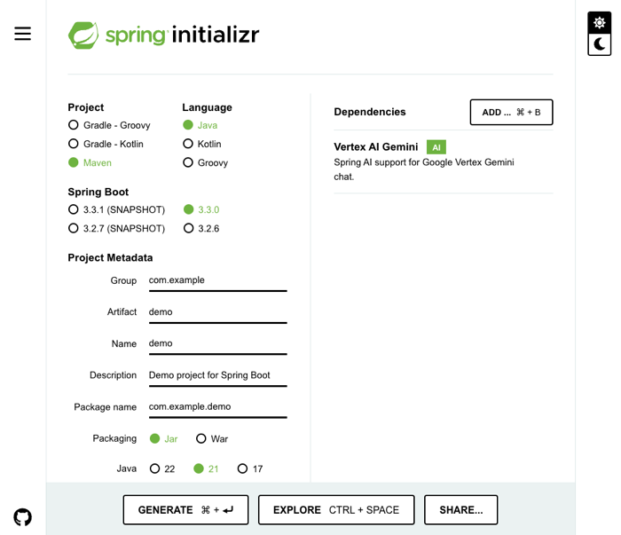The image size is (621, 535).
Task: Click the Group input field
Action: tap(217, 280)
